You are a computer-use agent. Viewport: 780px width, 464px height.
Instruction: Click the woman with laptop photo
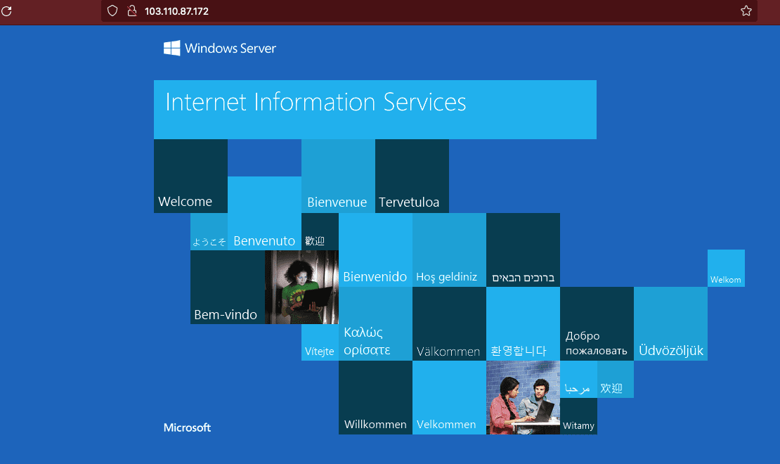pyautogui.click(x=301, y=287)
